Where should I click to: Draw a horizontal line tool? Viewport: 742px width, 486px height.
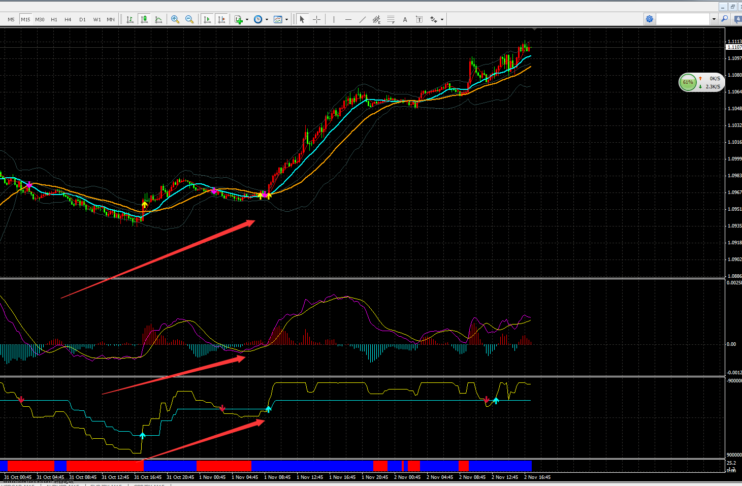pyautogui.click(x=348, y=19)
